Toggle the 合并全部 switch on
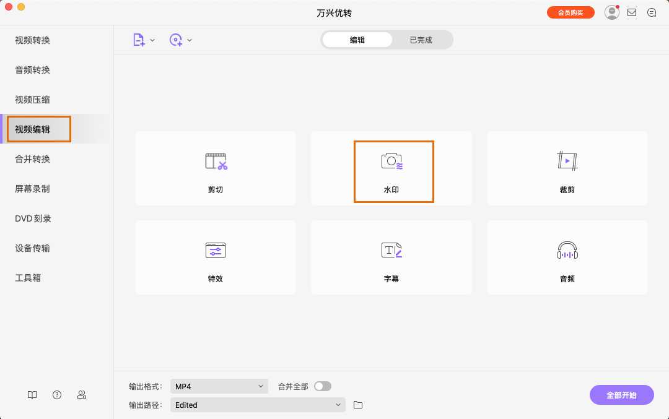This screenshot has height=419, width=669. coord(322,385)
